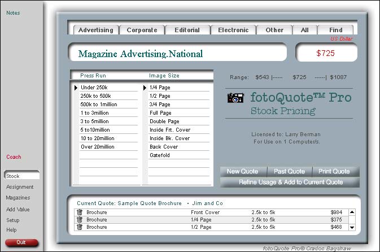Select press run Over 20million
Image resolution: width=380 pixels, height=252 pixels.
pyautogui.click(x=108, y=147)
